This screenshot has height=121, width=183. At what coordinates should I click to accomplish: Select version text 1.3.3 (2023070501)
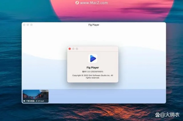tap(93, 71)
